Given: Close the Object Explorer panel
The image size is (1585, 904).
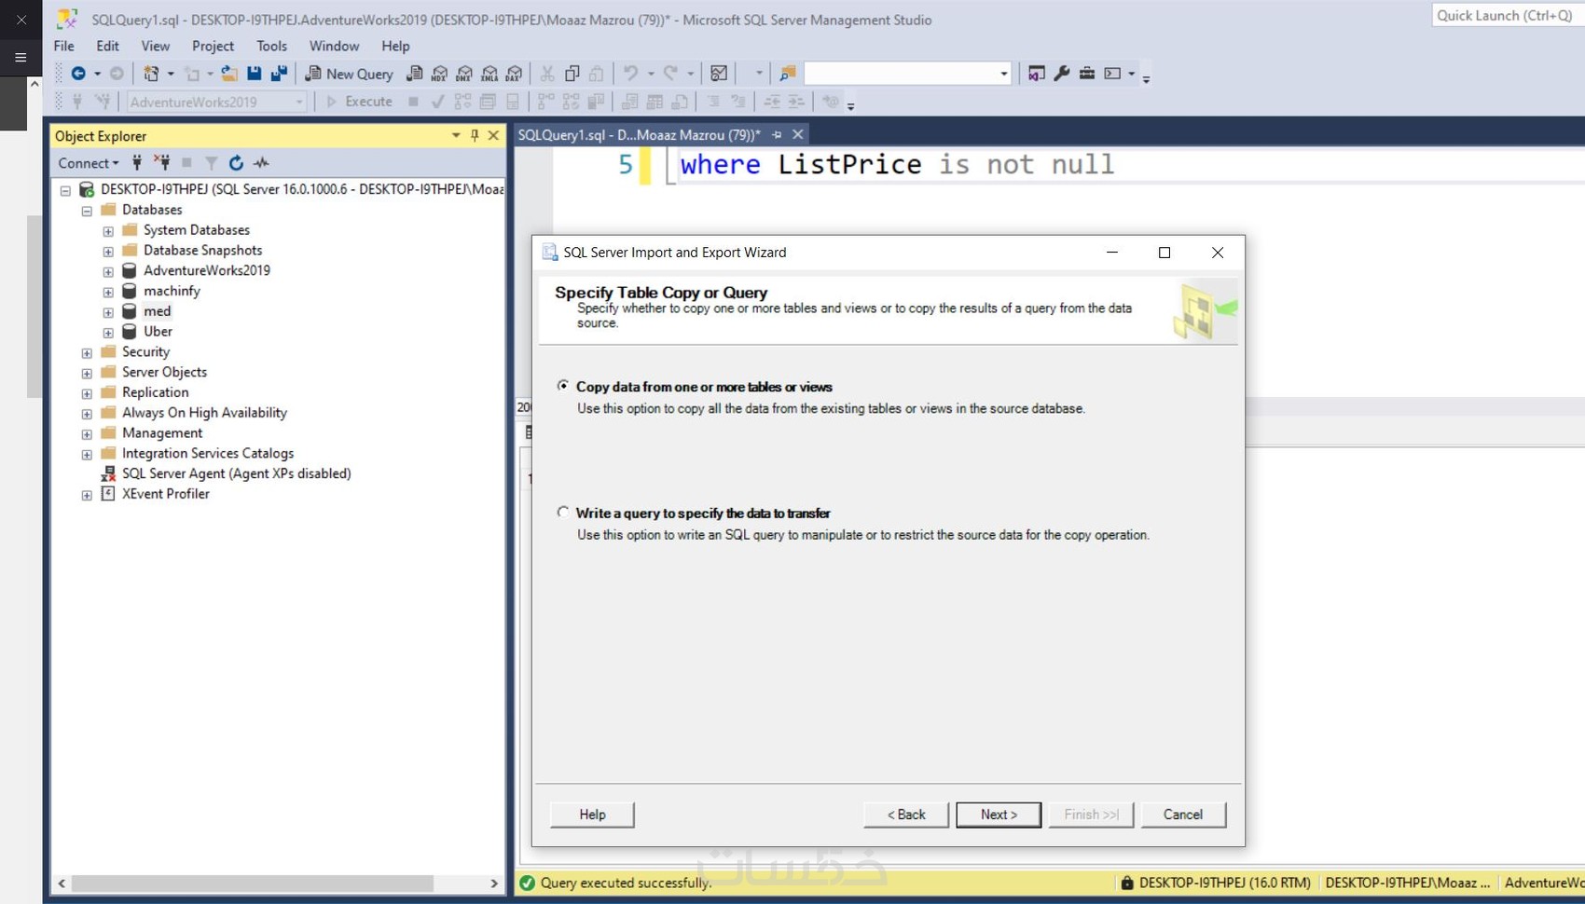Looking at the screenshot, I should [494, 136].
